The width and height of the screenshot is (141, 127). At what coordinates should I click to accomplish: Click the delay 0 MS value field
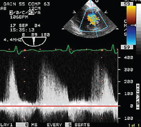click(22, 125)
